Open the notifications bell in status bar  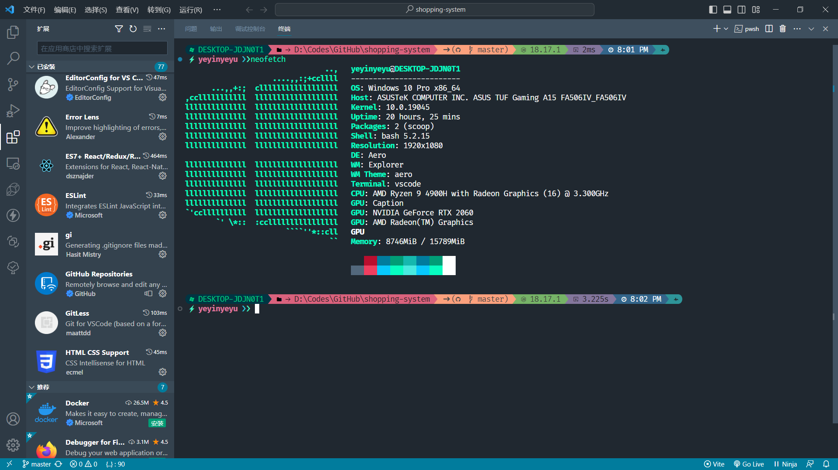click(x=826, y=464)
